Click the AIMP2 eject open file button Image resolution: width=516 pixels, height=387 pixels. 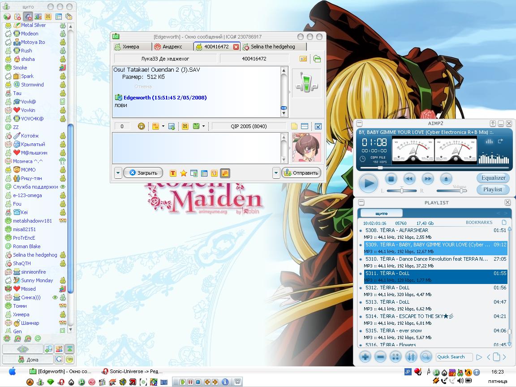tap(446, 179)
